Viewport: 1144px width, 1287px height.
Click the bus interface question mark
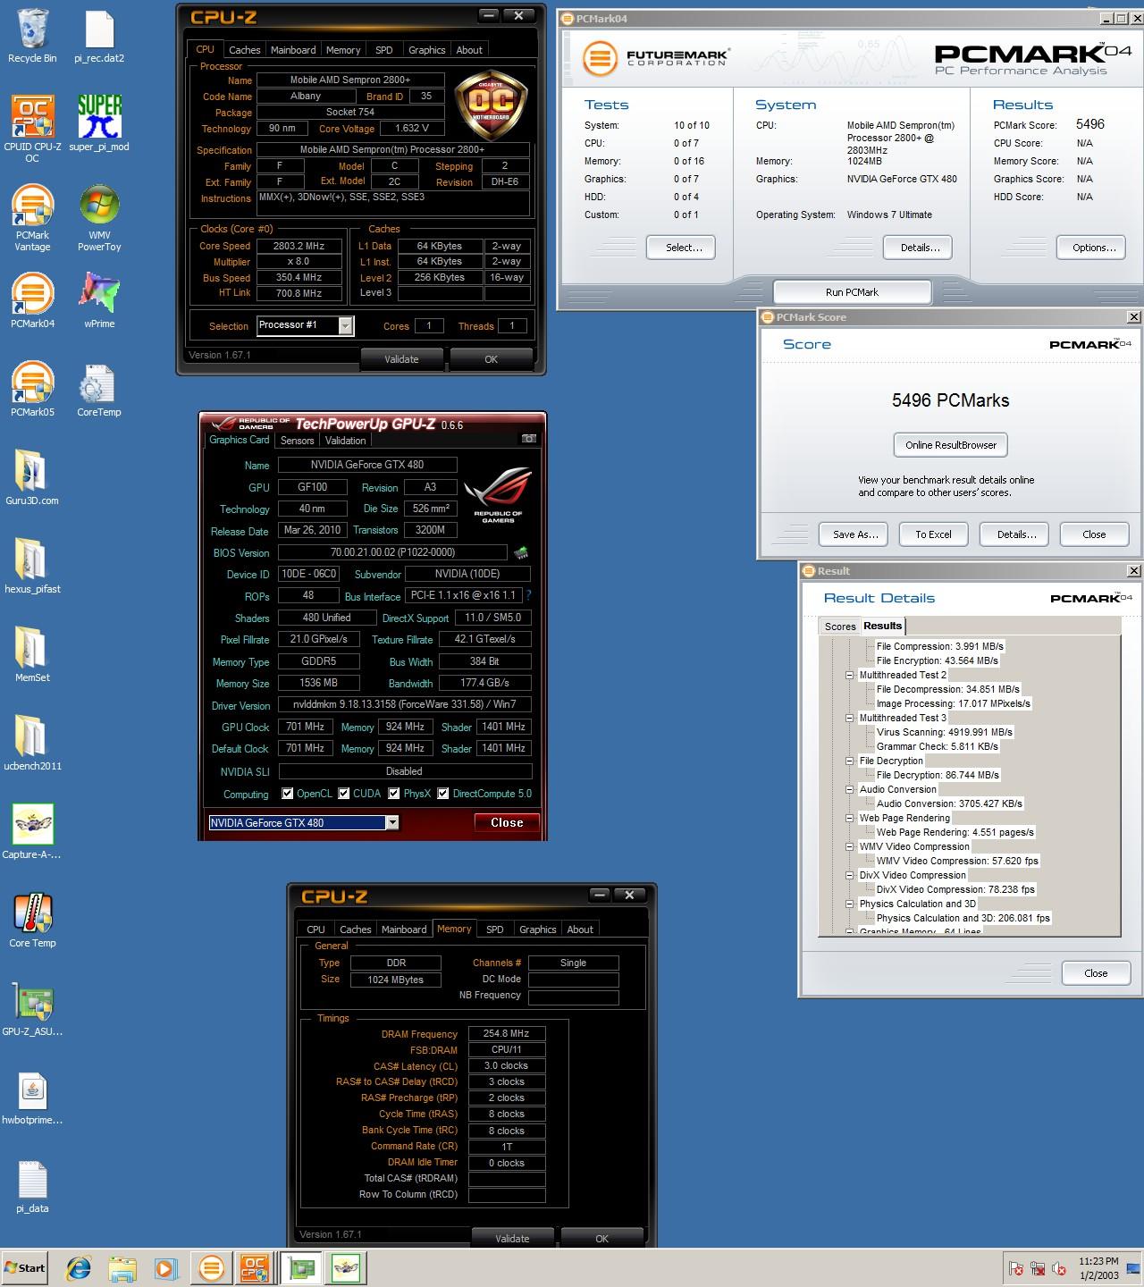(x=528, y=595)
